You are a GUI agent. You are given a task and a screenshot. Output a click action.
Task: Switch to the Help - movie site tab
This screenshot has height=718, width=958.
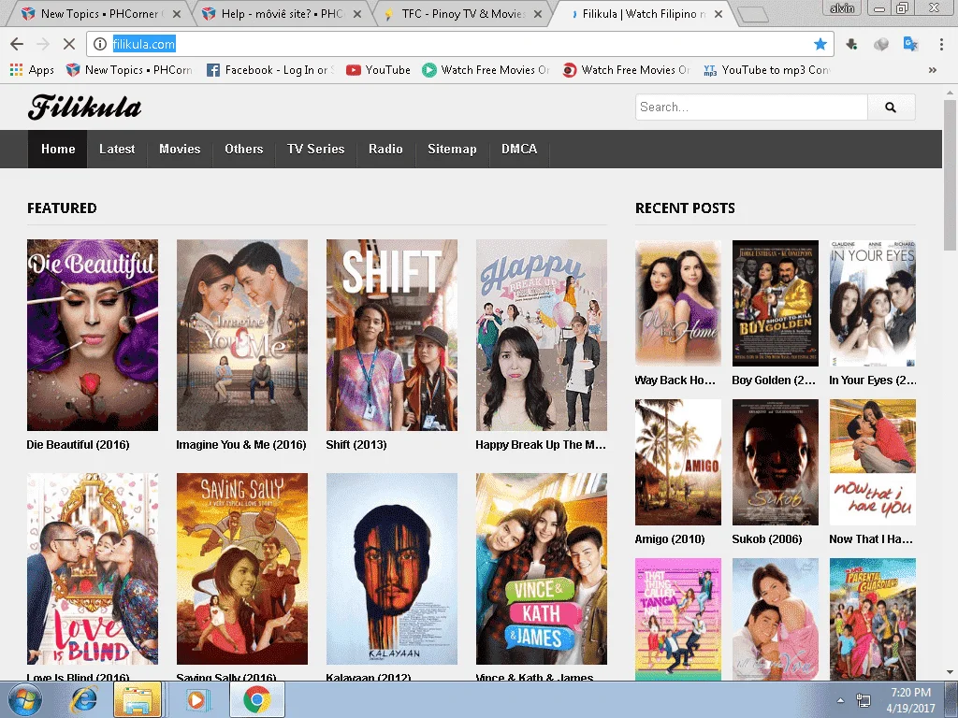(283, 13)
